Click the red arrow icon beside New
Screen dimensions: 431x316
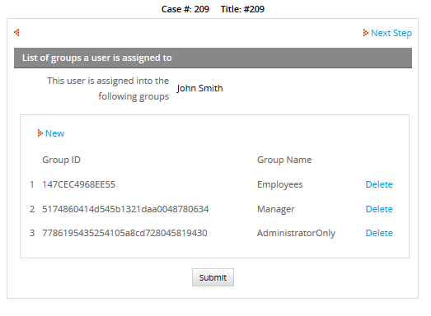point(40,132)
